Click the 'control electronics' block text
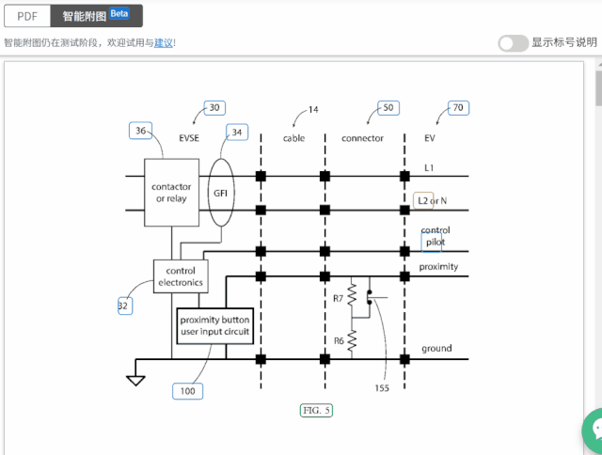Image resolution: width=602 pixels, height=455 pixels. click(181, 276)
